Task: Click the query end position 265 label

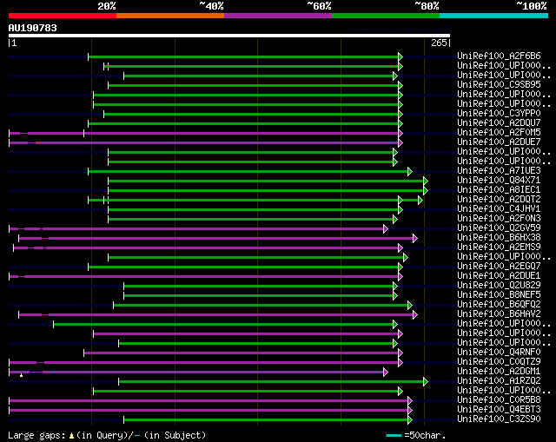Action: (x=439, y=43)
